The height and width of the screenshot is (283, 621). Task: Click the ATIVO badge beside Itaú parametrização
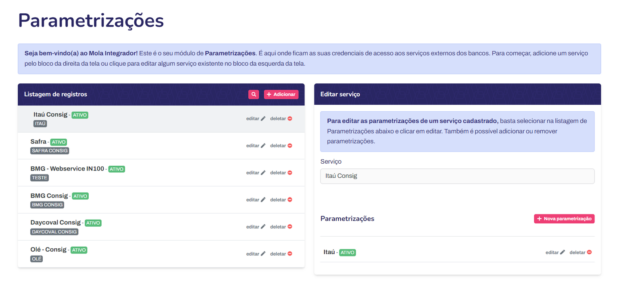(x=348, y=253)
